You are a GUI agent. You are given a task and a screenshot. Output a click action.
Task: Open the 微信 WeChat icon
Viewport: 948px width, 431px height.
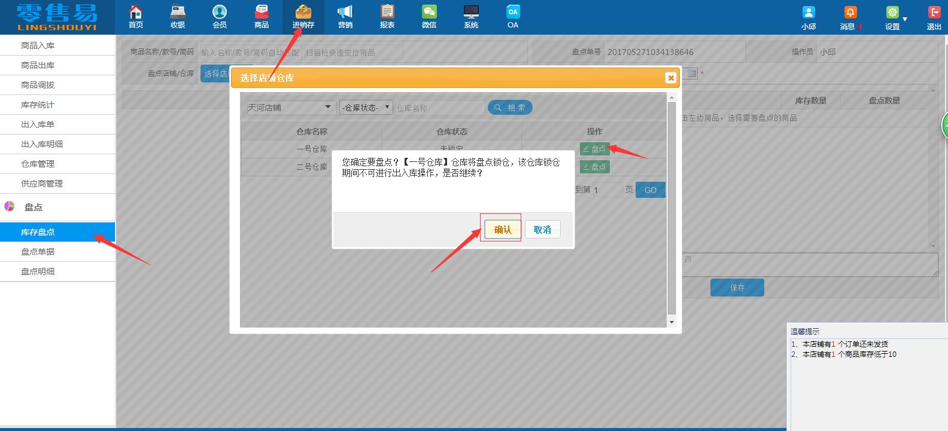[429, 12]
